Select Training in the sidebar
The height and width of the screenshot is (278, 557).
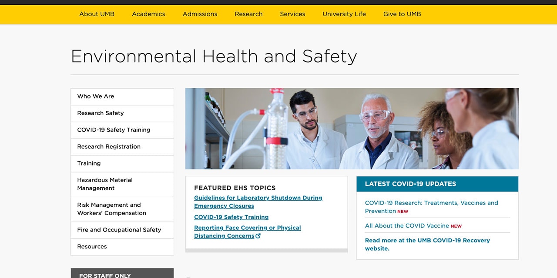pos(122,163)
